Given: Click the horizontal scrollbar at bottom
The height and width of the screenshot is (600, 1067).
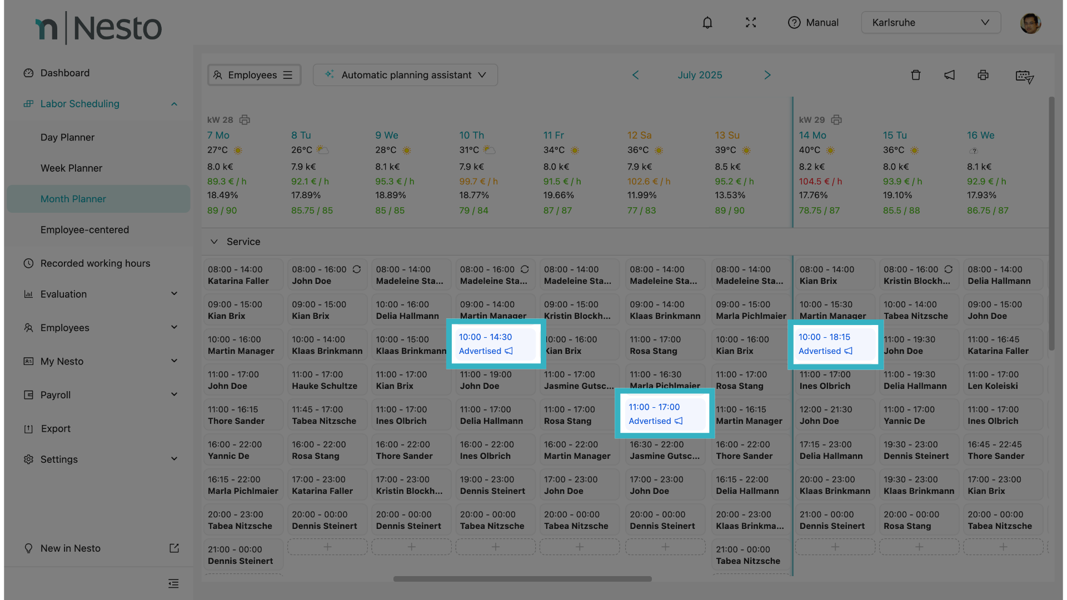Looking at the screenshot, I should point(522,579).
